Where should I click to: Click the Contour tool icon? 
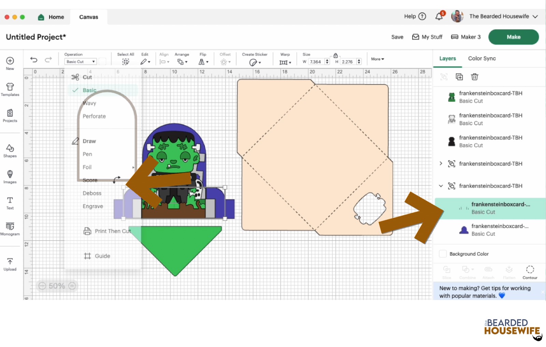pyautogui.click(x=530, y=272)
